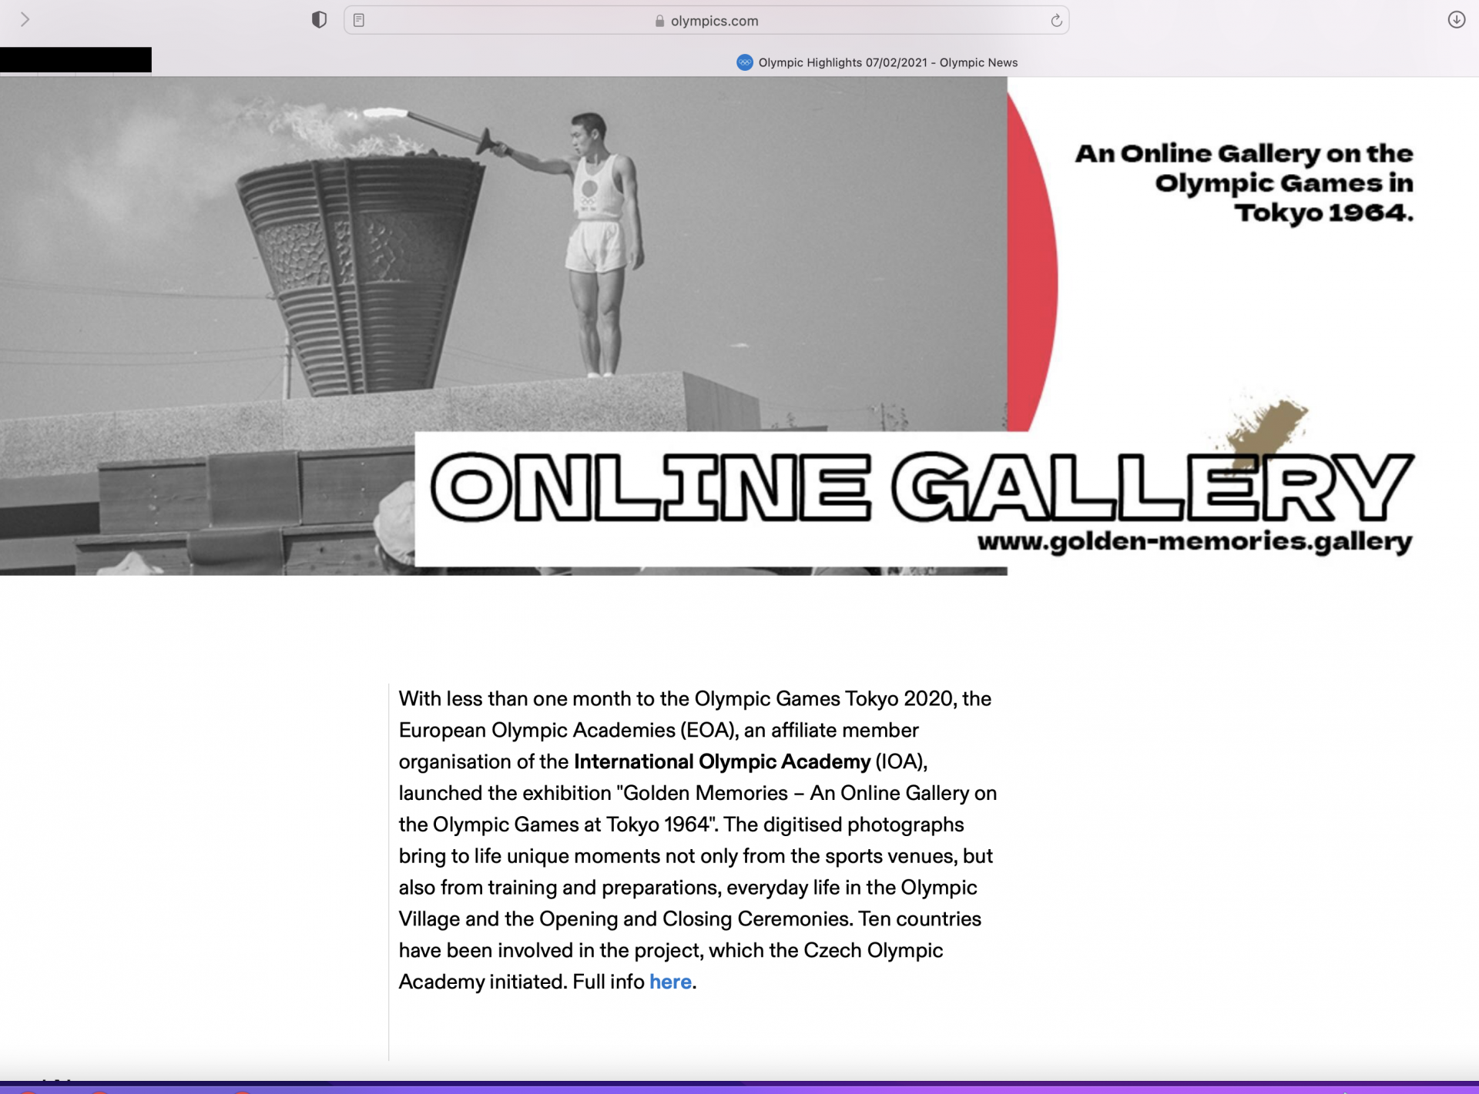Reload the page with the refresh icon
The image size is (1479, 1094).
pos(1056,21)
